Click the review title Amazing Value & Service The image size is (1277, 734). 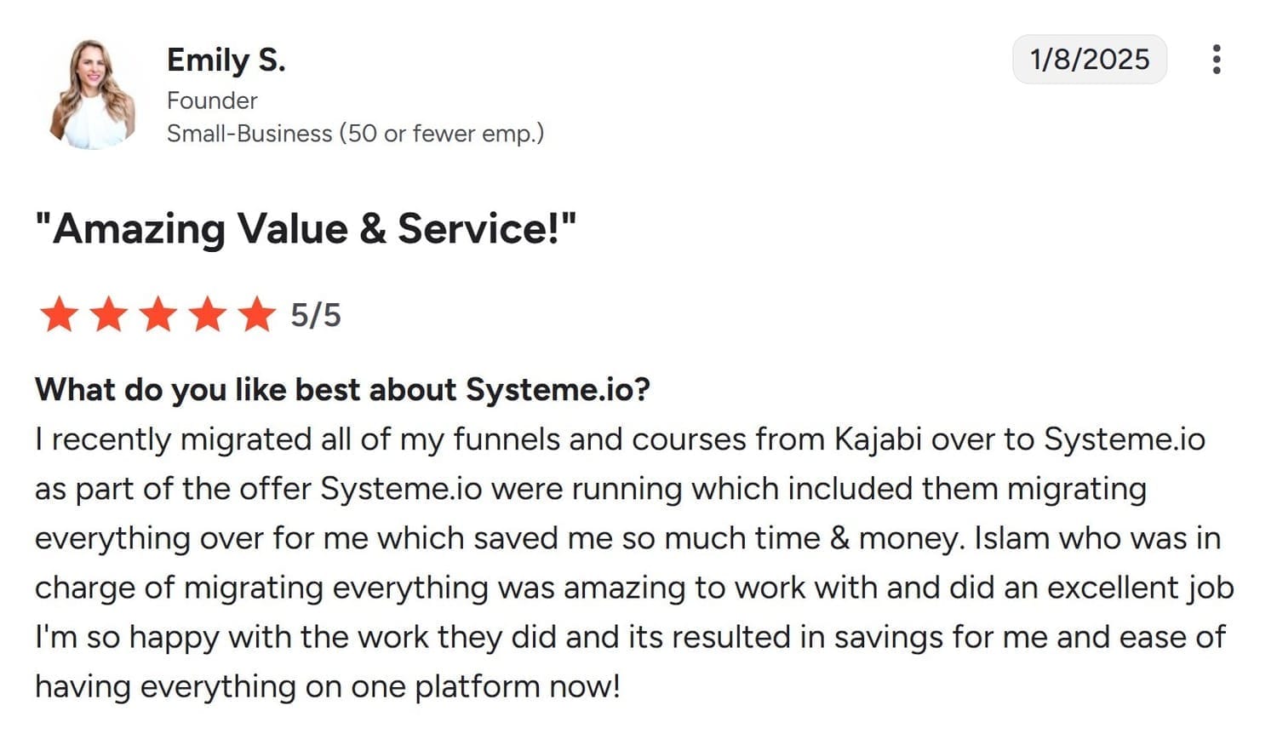coord(306,227)
